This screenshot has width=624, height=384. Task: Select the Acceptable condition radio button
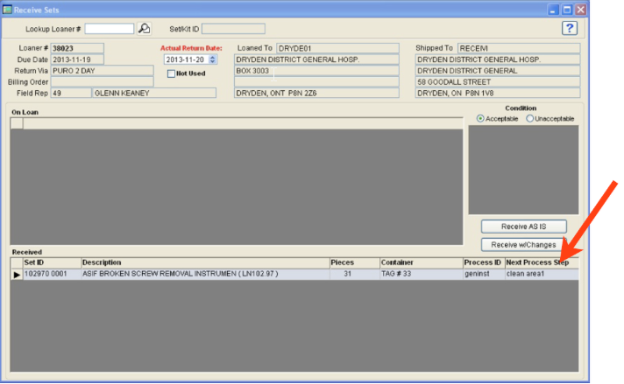(480, 118)
